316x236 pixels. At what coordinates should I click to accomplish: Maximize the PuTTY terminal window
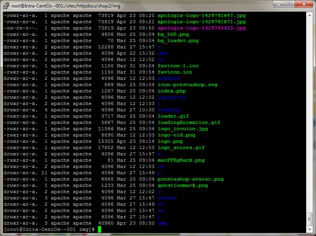(x=289, y=4)
